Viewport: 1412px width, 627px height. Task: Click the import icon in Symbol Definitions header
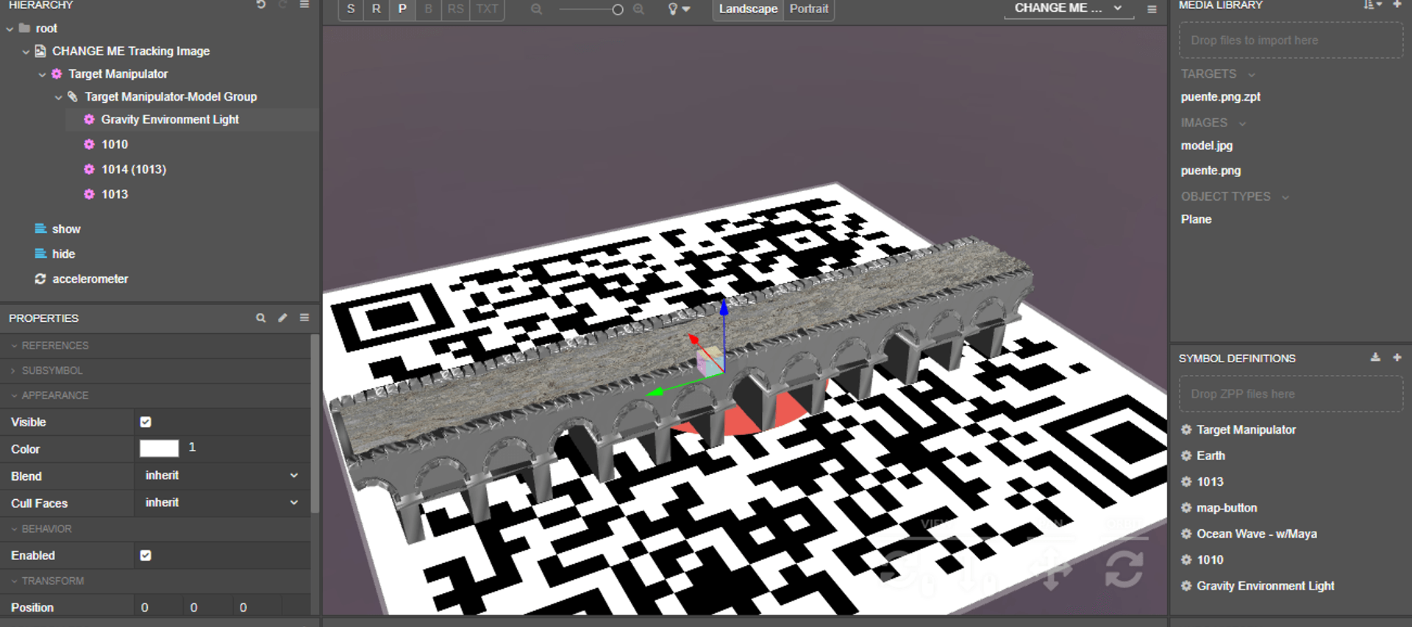click(x=1375, y=357)
